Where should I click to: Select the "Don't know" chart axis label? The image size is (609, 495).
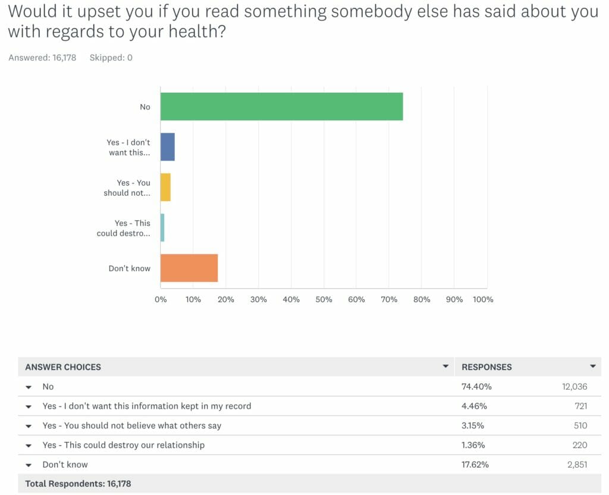pyautogui.click(x=129, y=268)
